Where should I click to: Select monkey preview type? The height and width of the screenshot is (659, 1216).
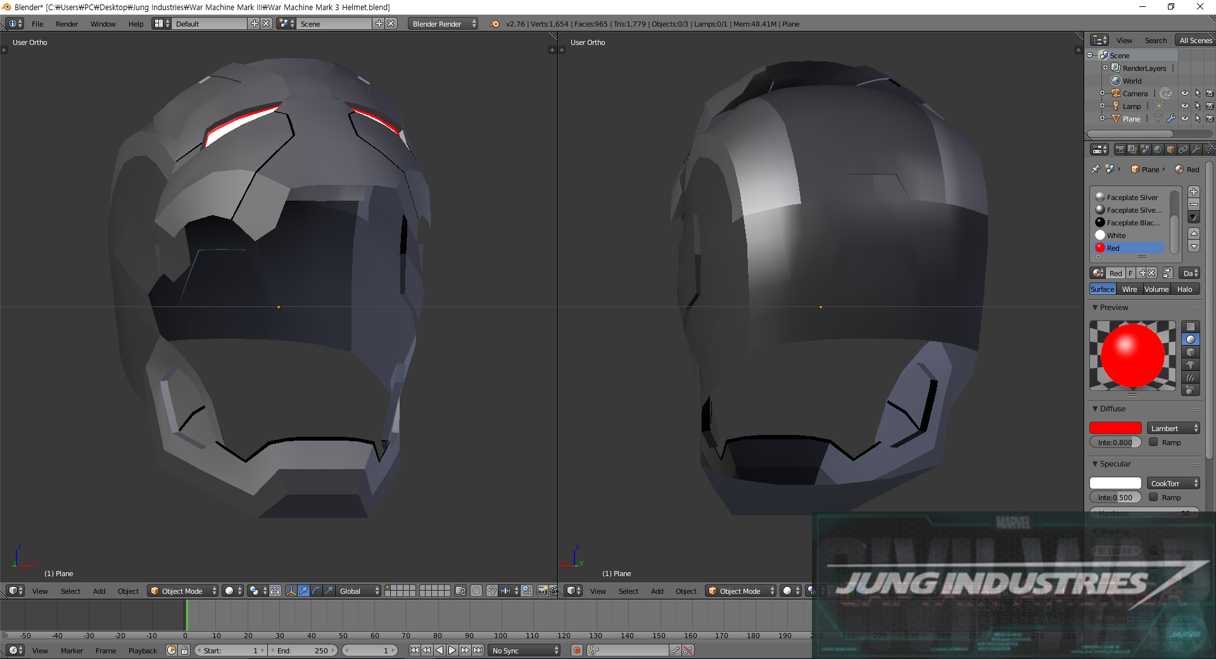[1191, 365]
